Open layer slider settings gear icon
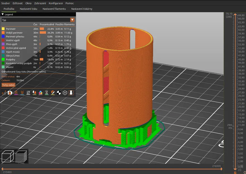 244,172
